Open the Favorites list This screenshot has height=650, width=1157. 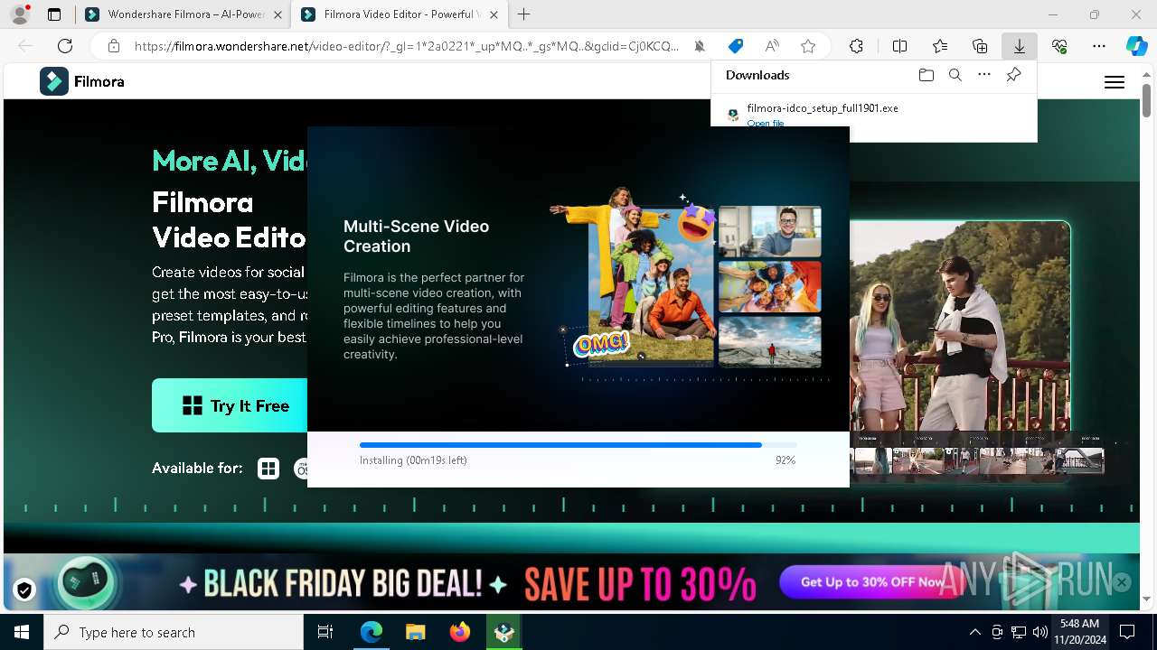[x=940, y=46]
